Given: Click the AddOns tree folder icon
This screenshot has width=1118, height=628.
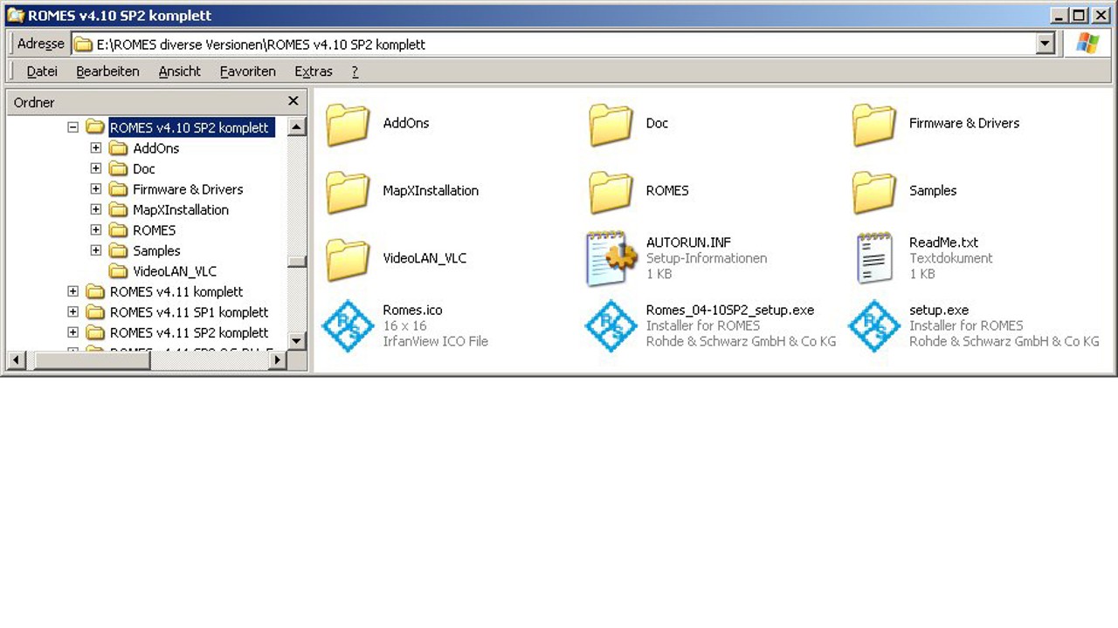Looking at the screenshot, I should [x=118, y=148].
